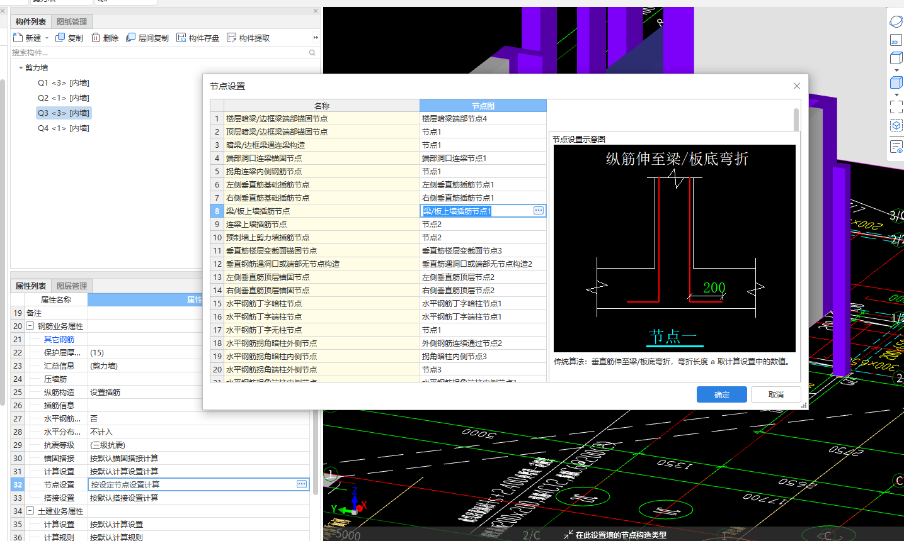The height and width of the screenshot is (541, 904).
Task: Click toolbar overflow arrows in component list
Action: pyautogui.click(x=316, y=38)
